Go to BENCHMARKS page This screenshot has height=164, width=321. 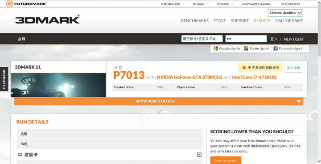click(195, 20)
